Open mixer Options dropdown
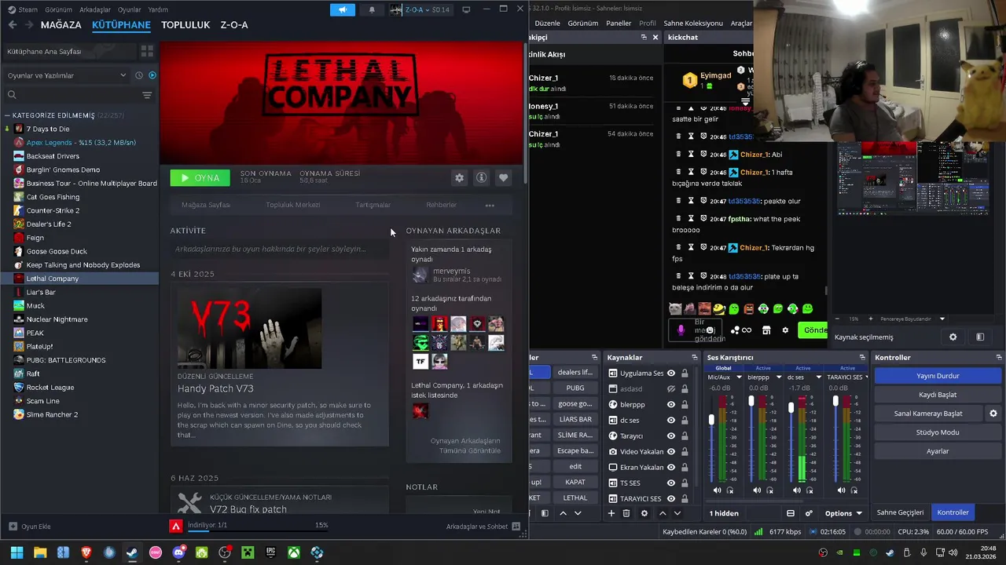The image size is (1006, 565). point(843,513)
